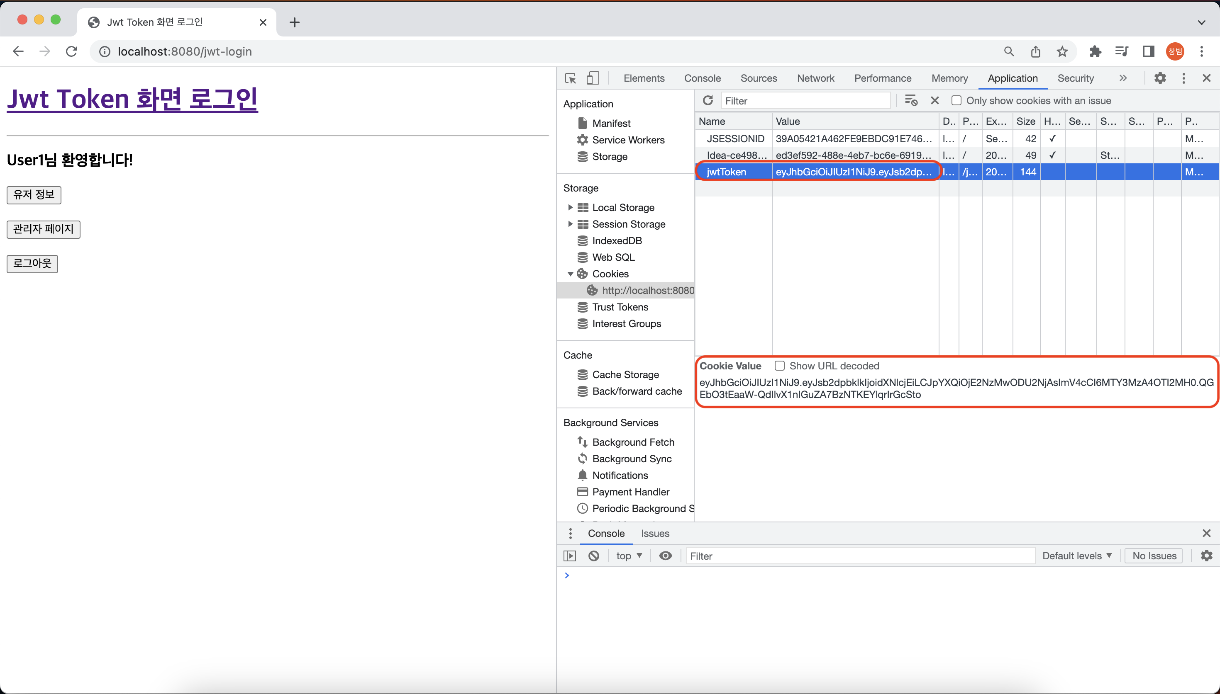Refresh the cookies table
The width and height of the screenshot is (1220, 694).
pyautogui.click(x=708, y=101)
